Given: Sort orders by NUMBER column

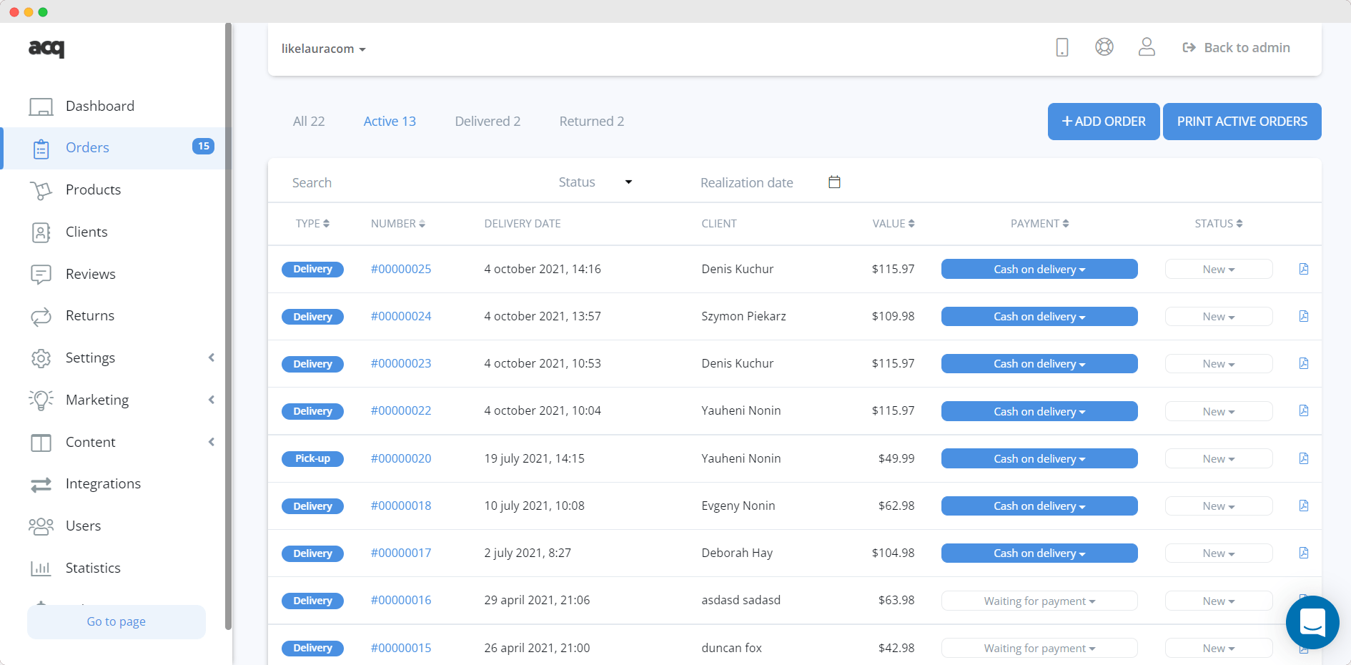Looking at the screenshot, I should [x=397, y=224].
